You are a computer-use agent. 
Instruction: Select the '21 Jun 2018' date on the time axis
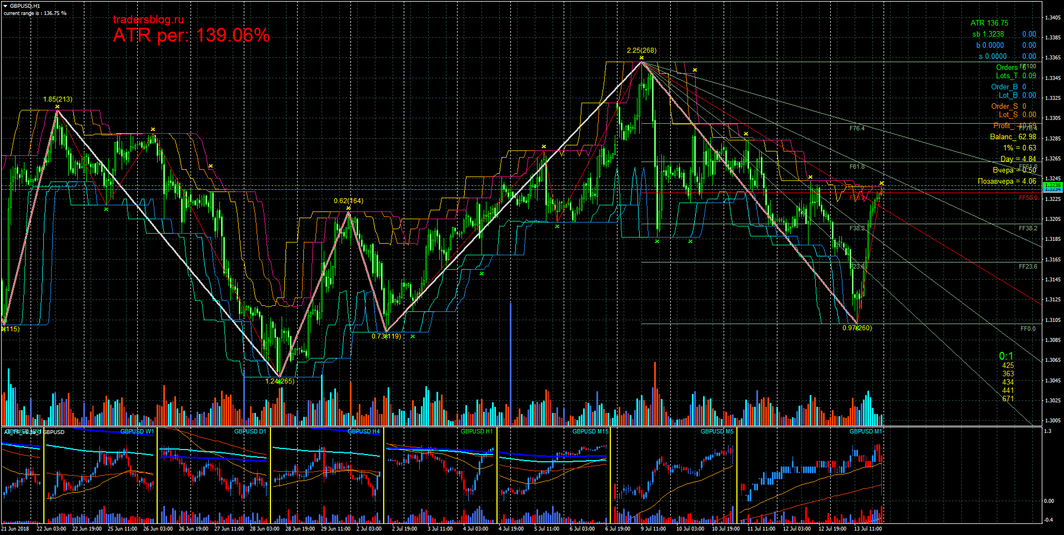point(16,529)
